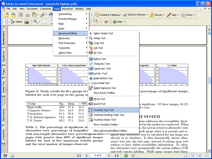Screen dimensions: 212x159
Task: Open the Signatures side tab
Action: (x=4, y=56)
